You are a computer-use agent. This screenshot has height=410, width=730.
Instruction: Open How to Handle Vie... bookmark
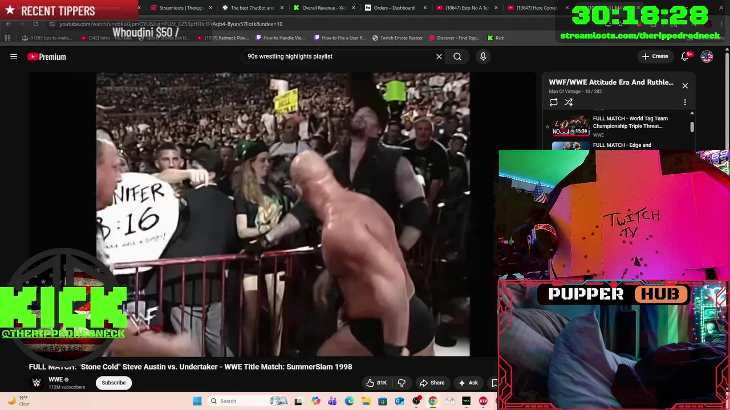[280, 38]
